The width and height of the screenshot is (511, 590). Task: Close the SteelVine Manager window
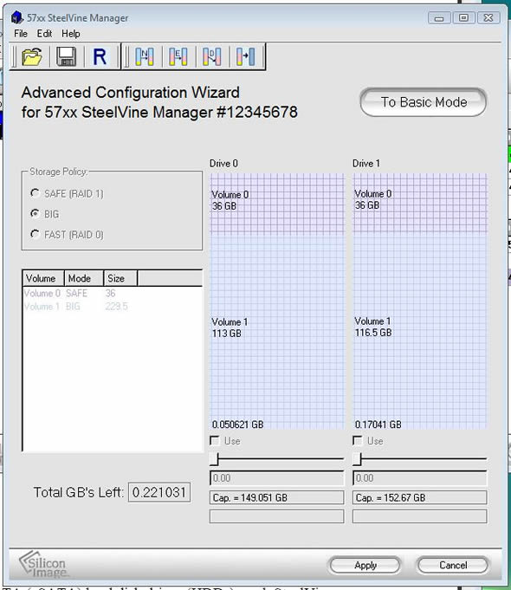tap(488, 17)
